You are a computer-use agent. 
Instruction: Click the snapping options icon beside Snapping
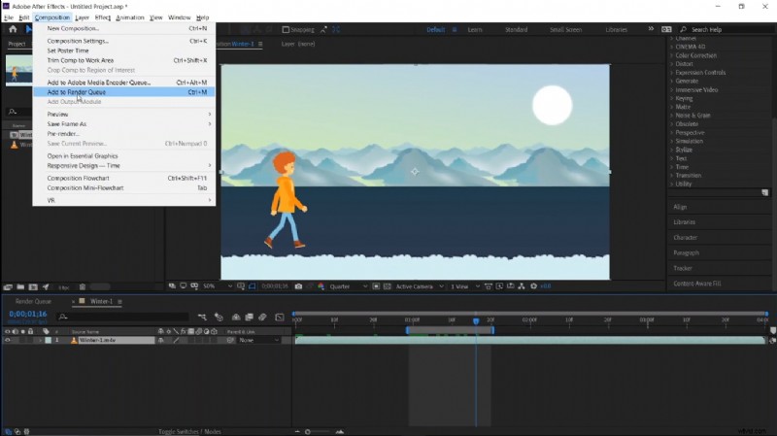point(323,30)
